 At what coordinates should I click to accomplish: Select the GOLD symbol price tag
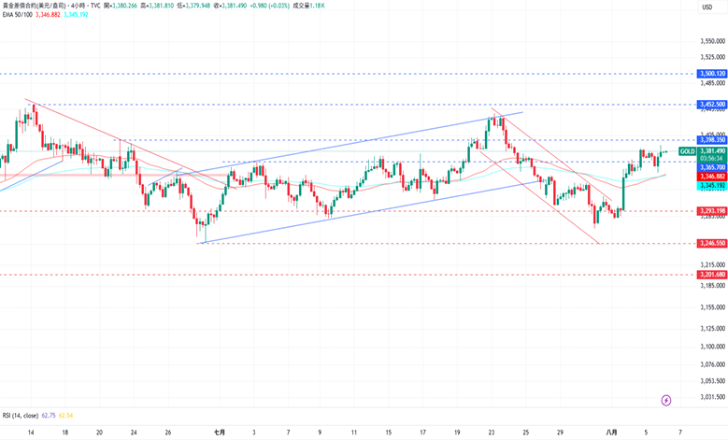687,151
